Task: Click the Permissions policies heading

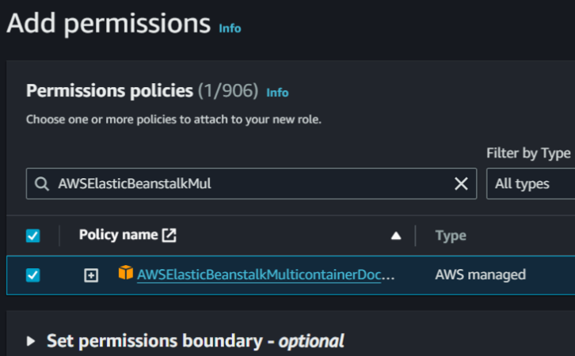Action: (x=109, y=91)
